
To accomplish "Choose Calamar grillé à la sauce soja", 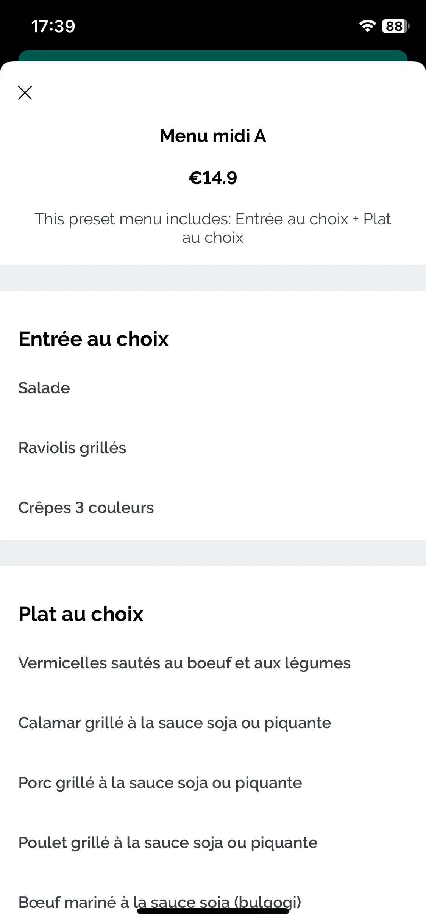I will 213,723.
